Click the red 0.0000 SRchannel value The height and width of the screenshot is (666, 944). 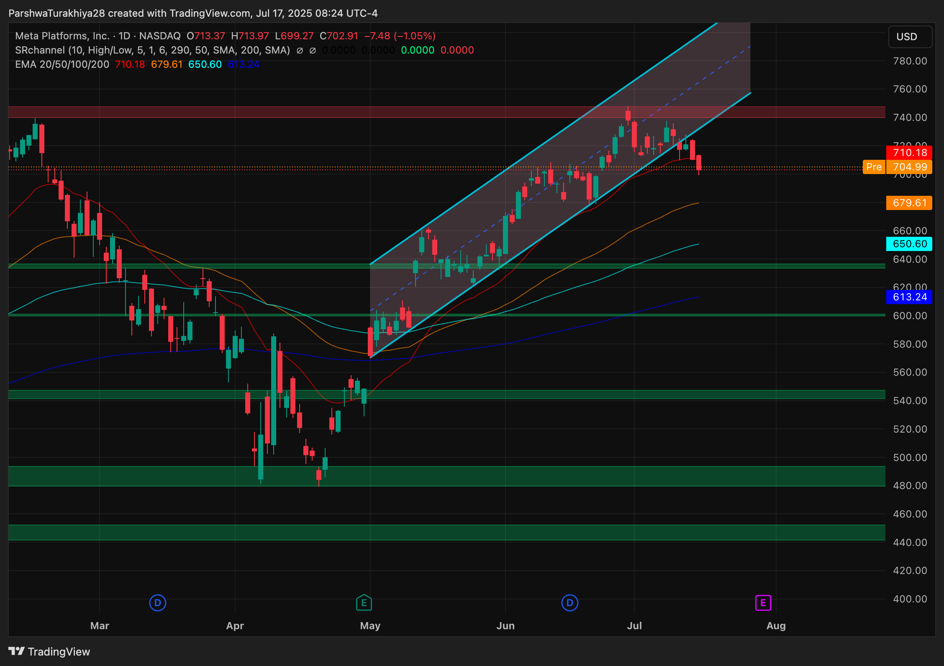click(457, 50)
